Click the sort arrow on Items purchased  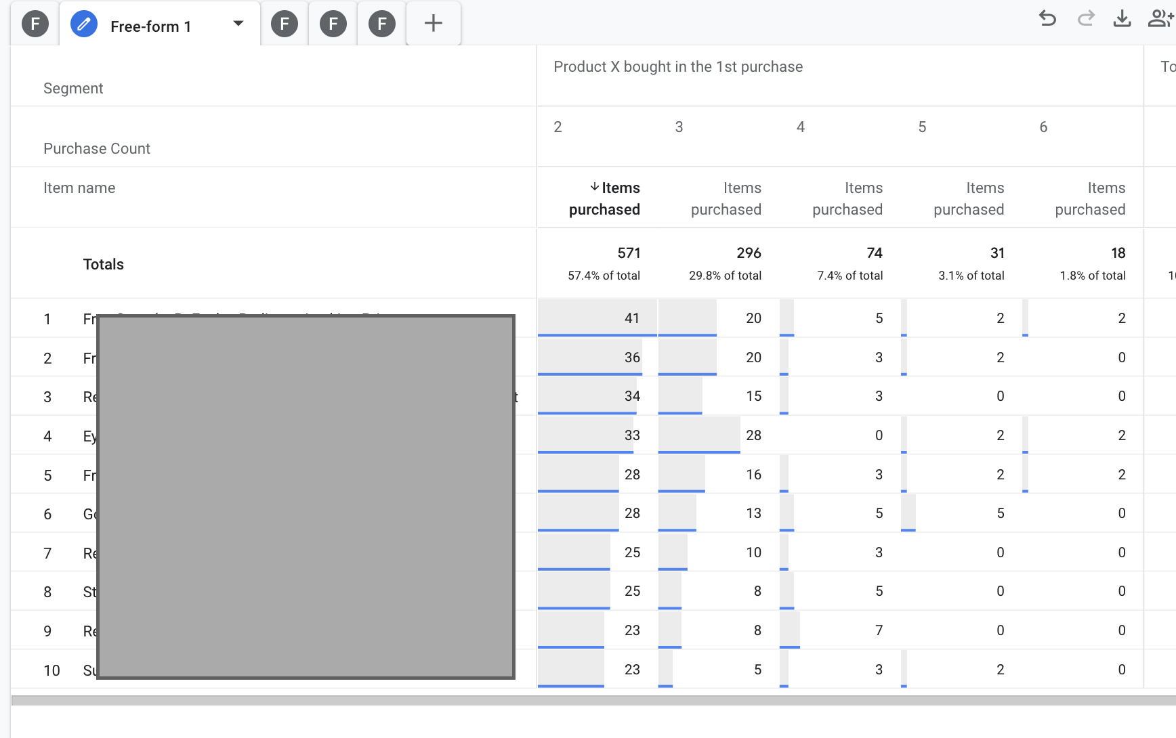[x=594, y=187]
